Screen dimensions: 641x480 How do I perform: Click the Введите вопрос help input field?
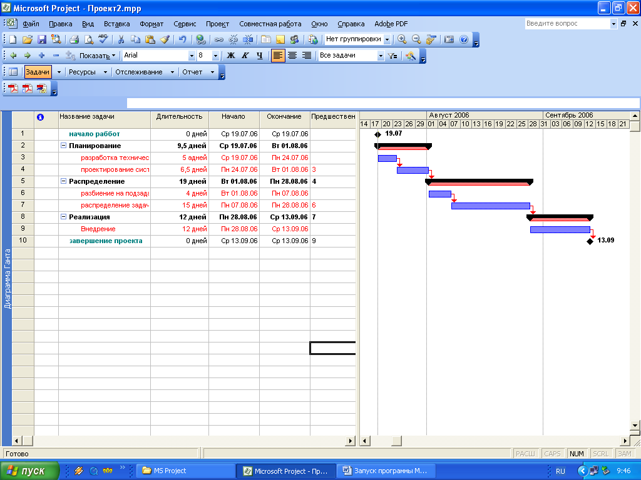pyautogui.click(x=567, y=24)
